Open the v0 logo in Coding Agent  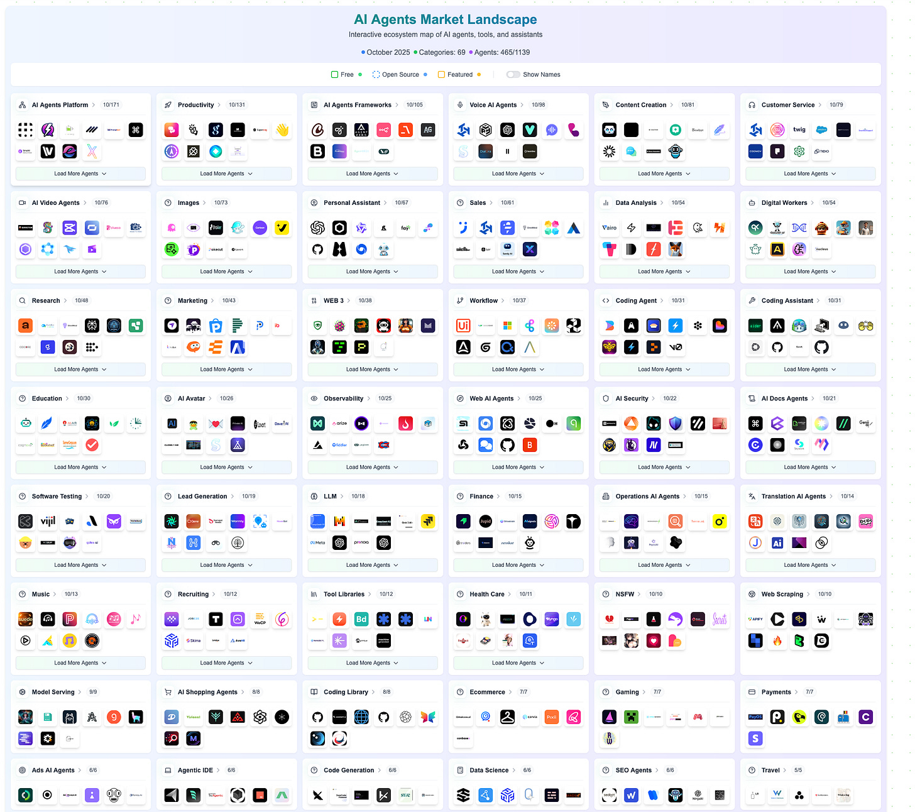[676, 347]
